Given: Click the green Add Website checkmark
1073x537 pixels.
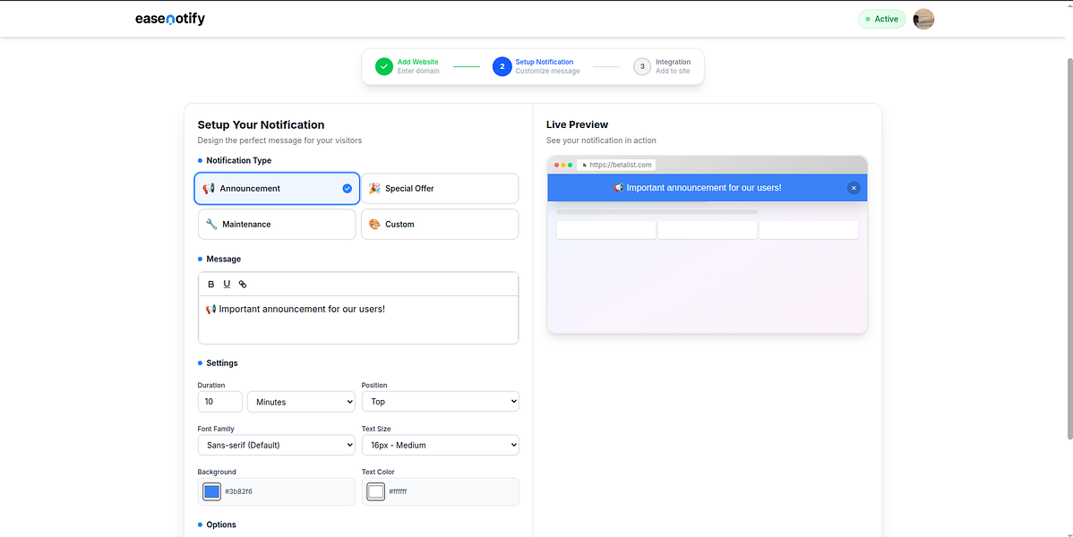Looking at the screenshot, I should pyautogui.click(x=384, y=66).
